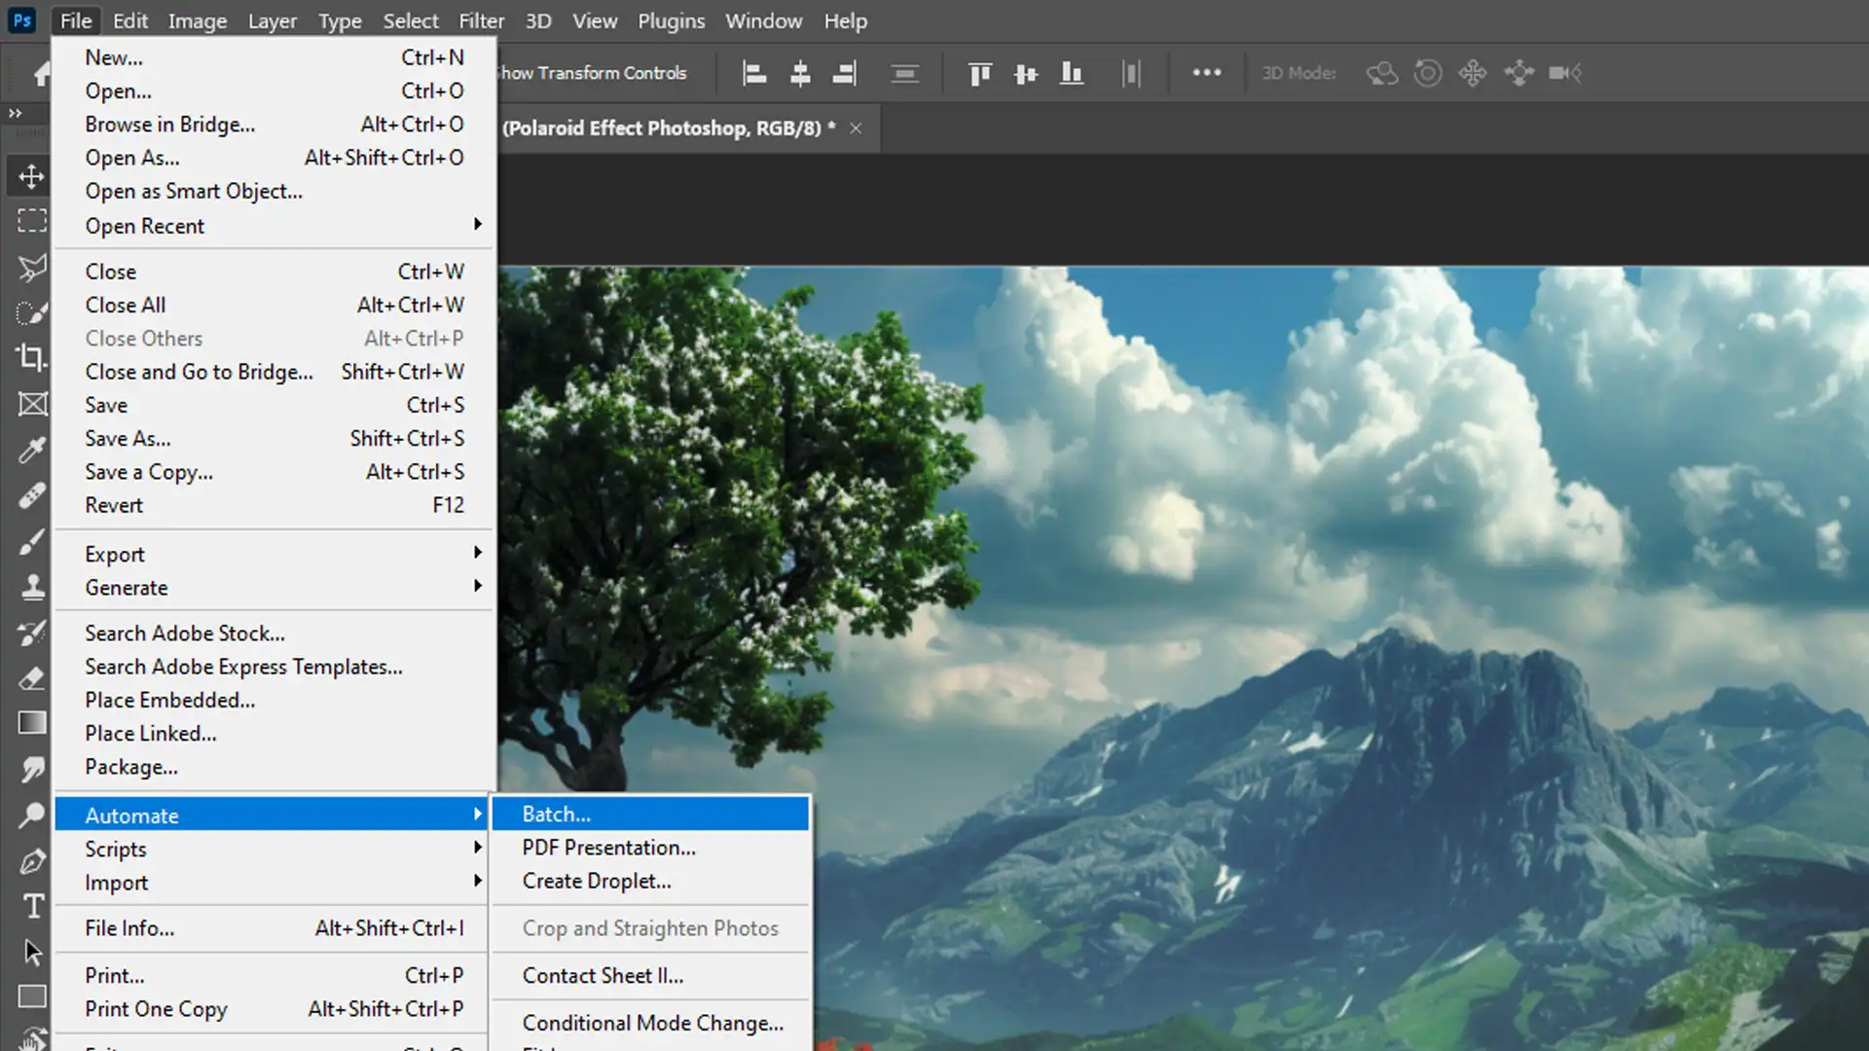Image resolution: width=1869 pixels, height=1051 pixels.
Task: Click Align vertical centers icon
Action: [1026, 73]
